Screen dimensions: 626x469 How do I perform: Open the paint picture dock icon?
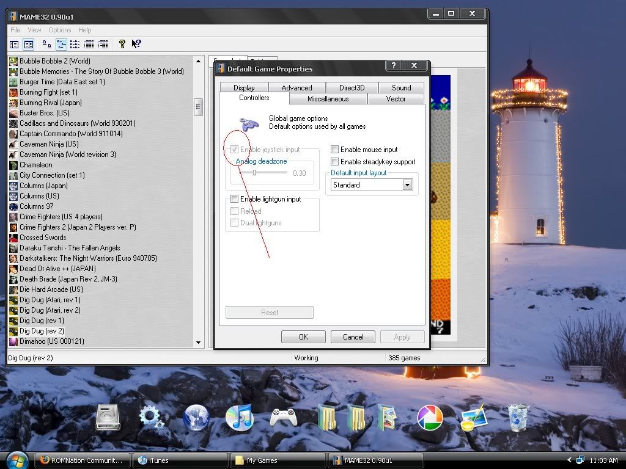point(474,418)
